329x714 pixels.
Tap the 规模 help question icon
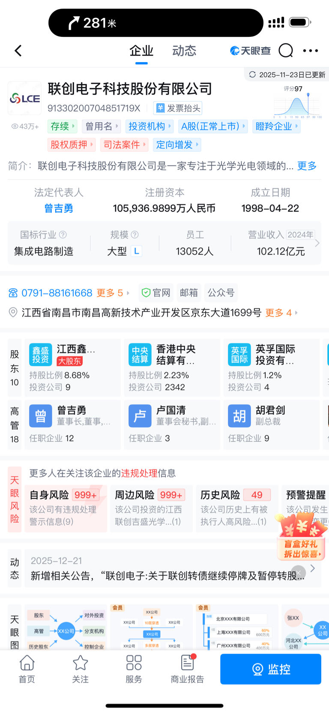pyautogui.click(x=135, y=235)
